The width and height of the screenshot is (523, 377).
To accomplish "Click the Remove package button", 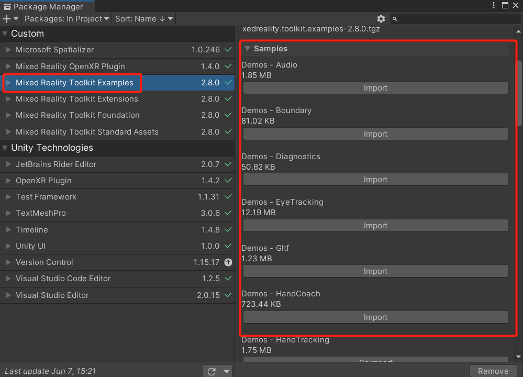I will pyautogui.click(x=493, y=371).
